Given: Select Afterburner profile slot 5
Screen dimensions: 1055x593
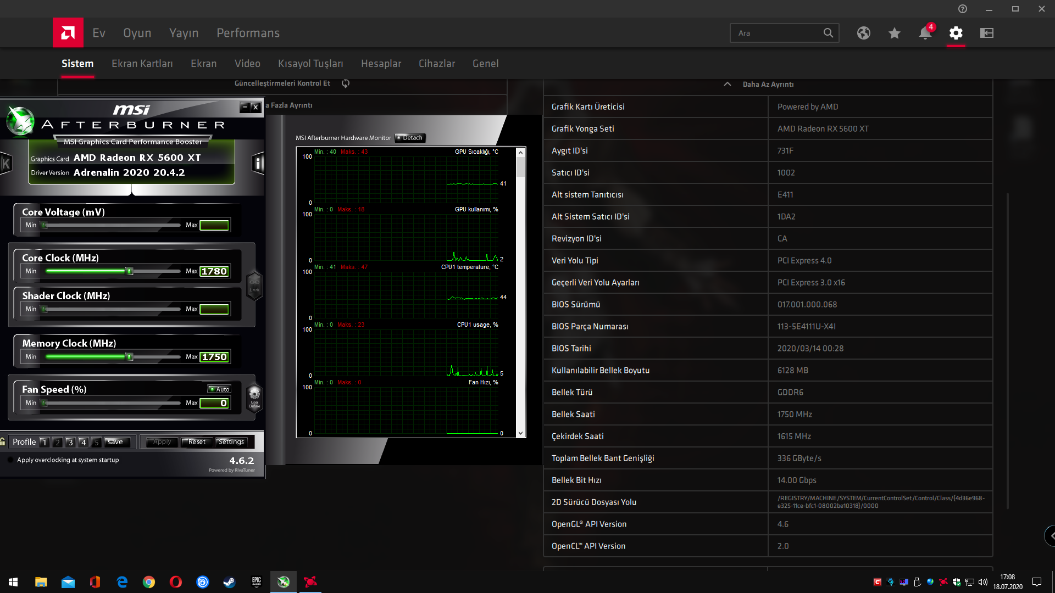Looking at the screenshot, I should pyautogui.click(x=96, y=442).
